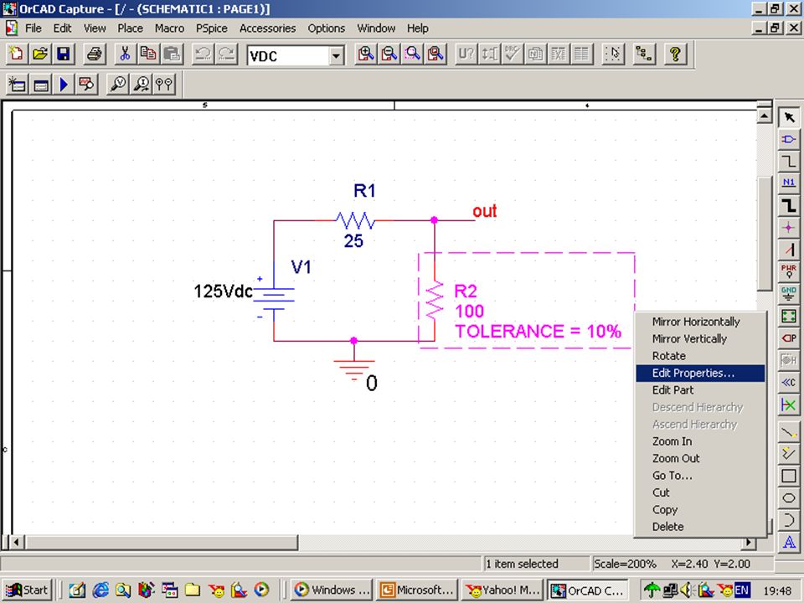Open the Macro menu
Image resolution: width=804 pixels, height=603 pixels.
click(169, 28)
